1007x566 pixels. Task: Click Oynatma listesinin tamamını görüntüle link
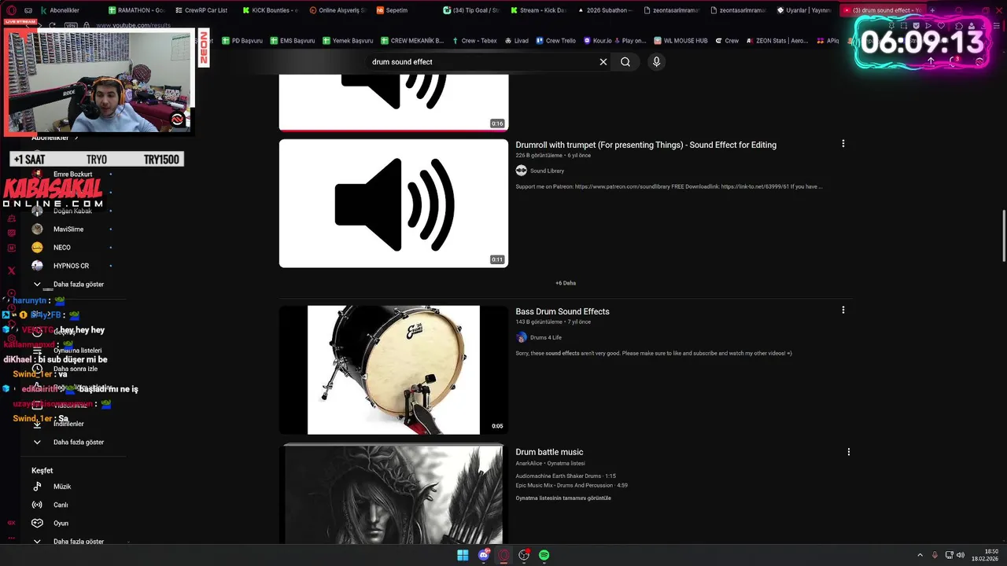point(563,498)
